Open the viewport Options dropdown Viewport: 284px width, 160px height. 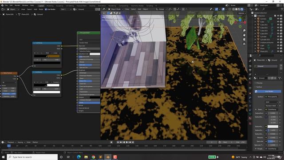[242, 13]
